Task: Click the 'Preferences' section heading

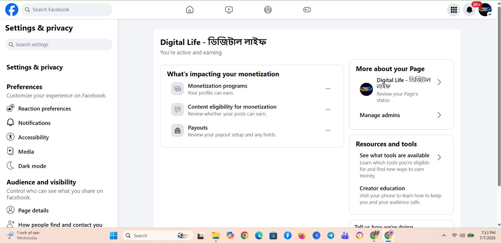Action: 24,87
